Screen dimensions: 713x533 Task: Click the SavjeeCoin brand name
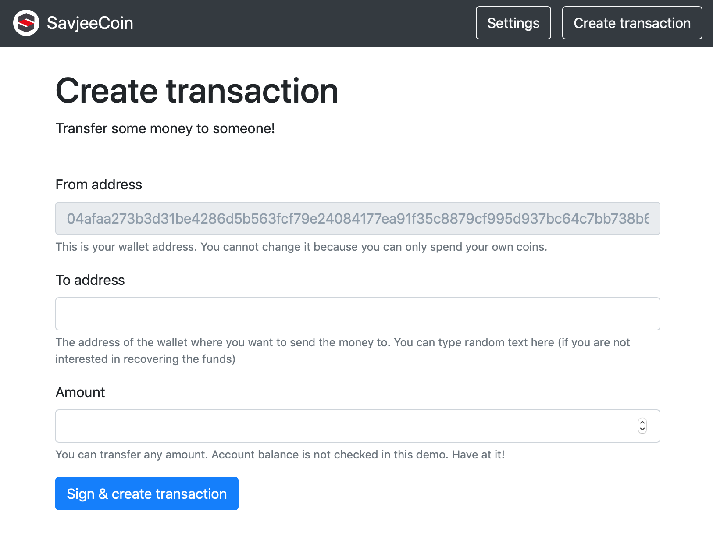(x=90, y=23)
